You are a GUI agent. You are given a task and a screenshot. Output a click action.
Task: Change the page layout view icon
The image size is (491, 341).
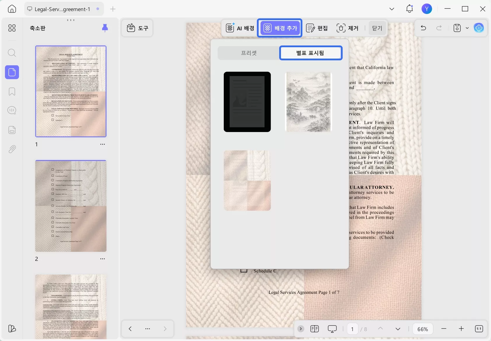point(314,329)
